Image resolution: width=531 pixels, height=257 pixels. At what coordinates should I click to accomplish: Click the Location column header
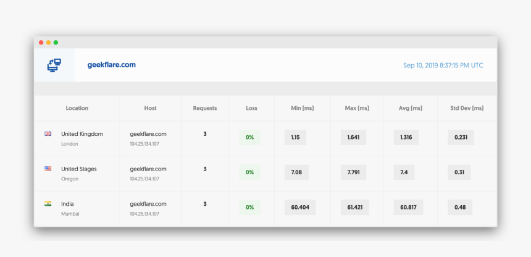pyautogui.click(x=77, y=108)
